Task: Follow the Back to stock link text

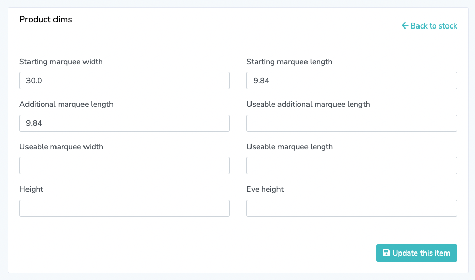Action: (x=433, y=26)
